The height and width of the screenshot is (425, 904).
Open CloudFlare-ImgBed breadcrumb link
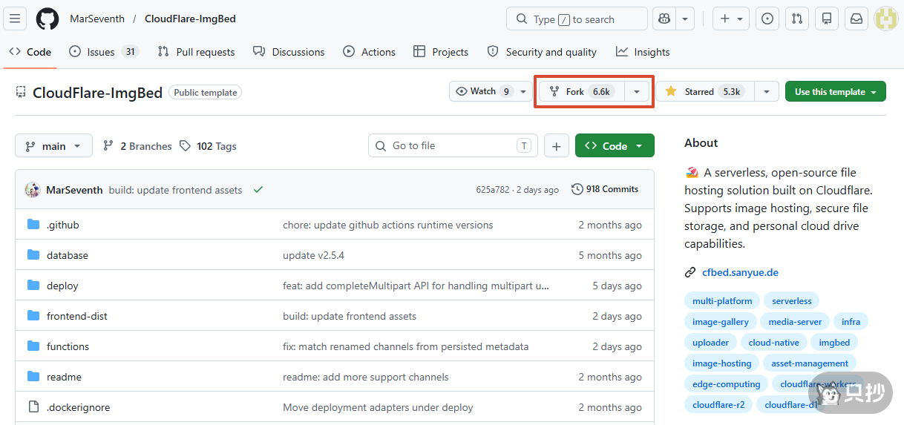(190, 19)
